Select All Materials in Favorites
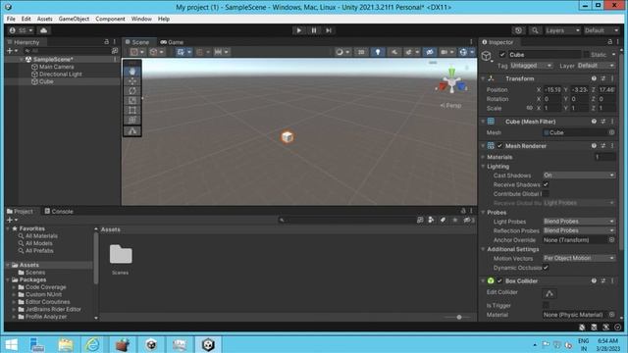The height and width of the screenshot is (353, 628). tap(41, 236)
